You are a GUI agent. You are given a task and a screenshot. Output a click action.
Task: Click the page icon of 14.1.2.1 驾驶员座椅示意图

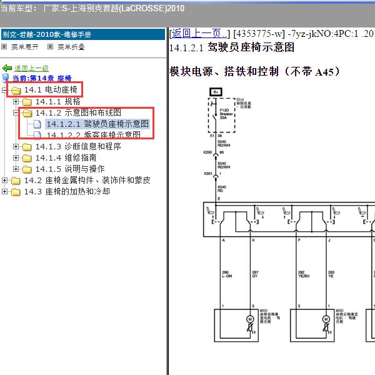coord(37,124)
